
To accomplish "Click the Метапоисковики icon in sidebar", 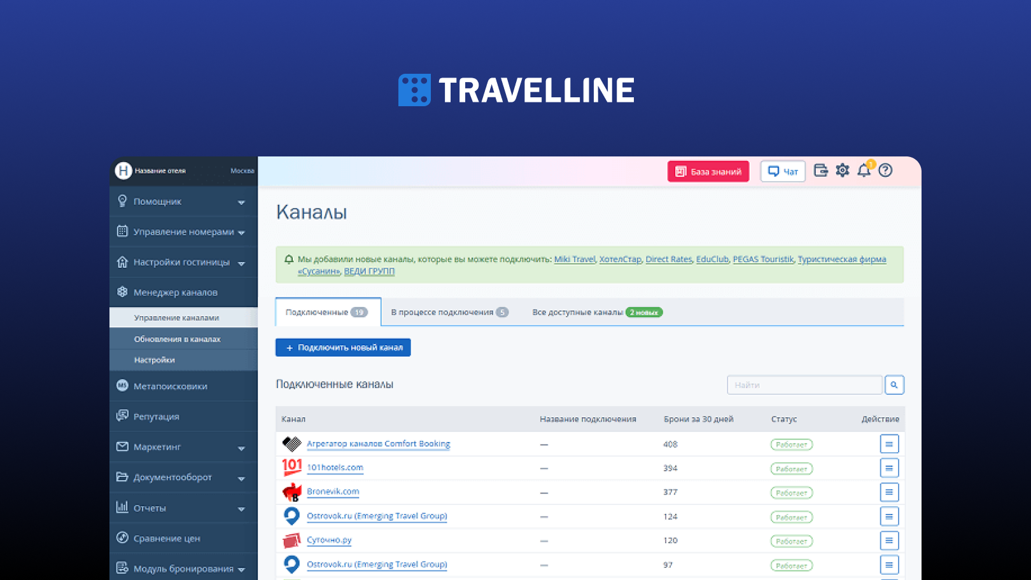I will [x=123, y=385].
